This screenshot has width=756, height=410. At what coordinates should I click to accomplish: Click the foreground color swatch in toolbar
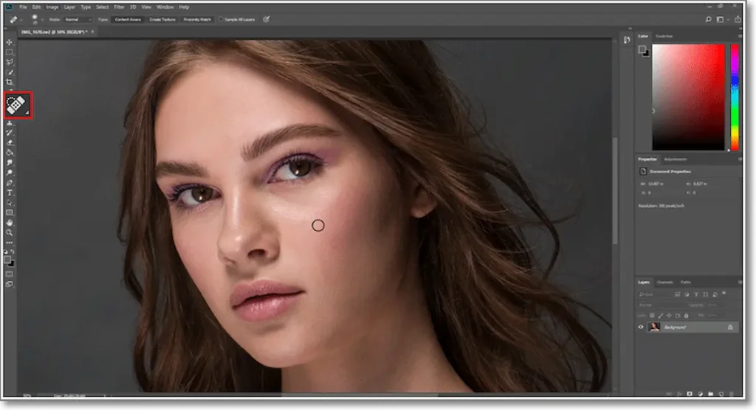click(7, 260)
